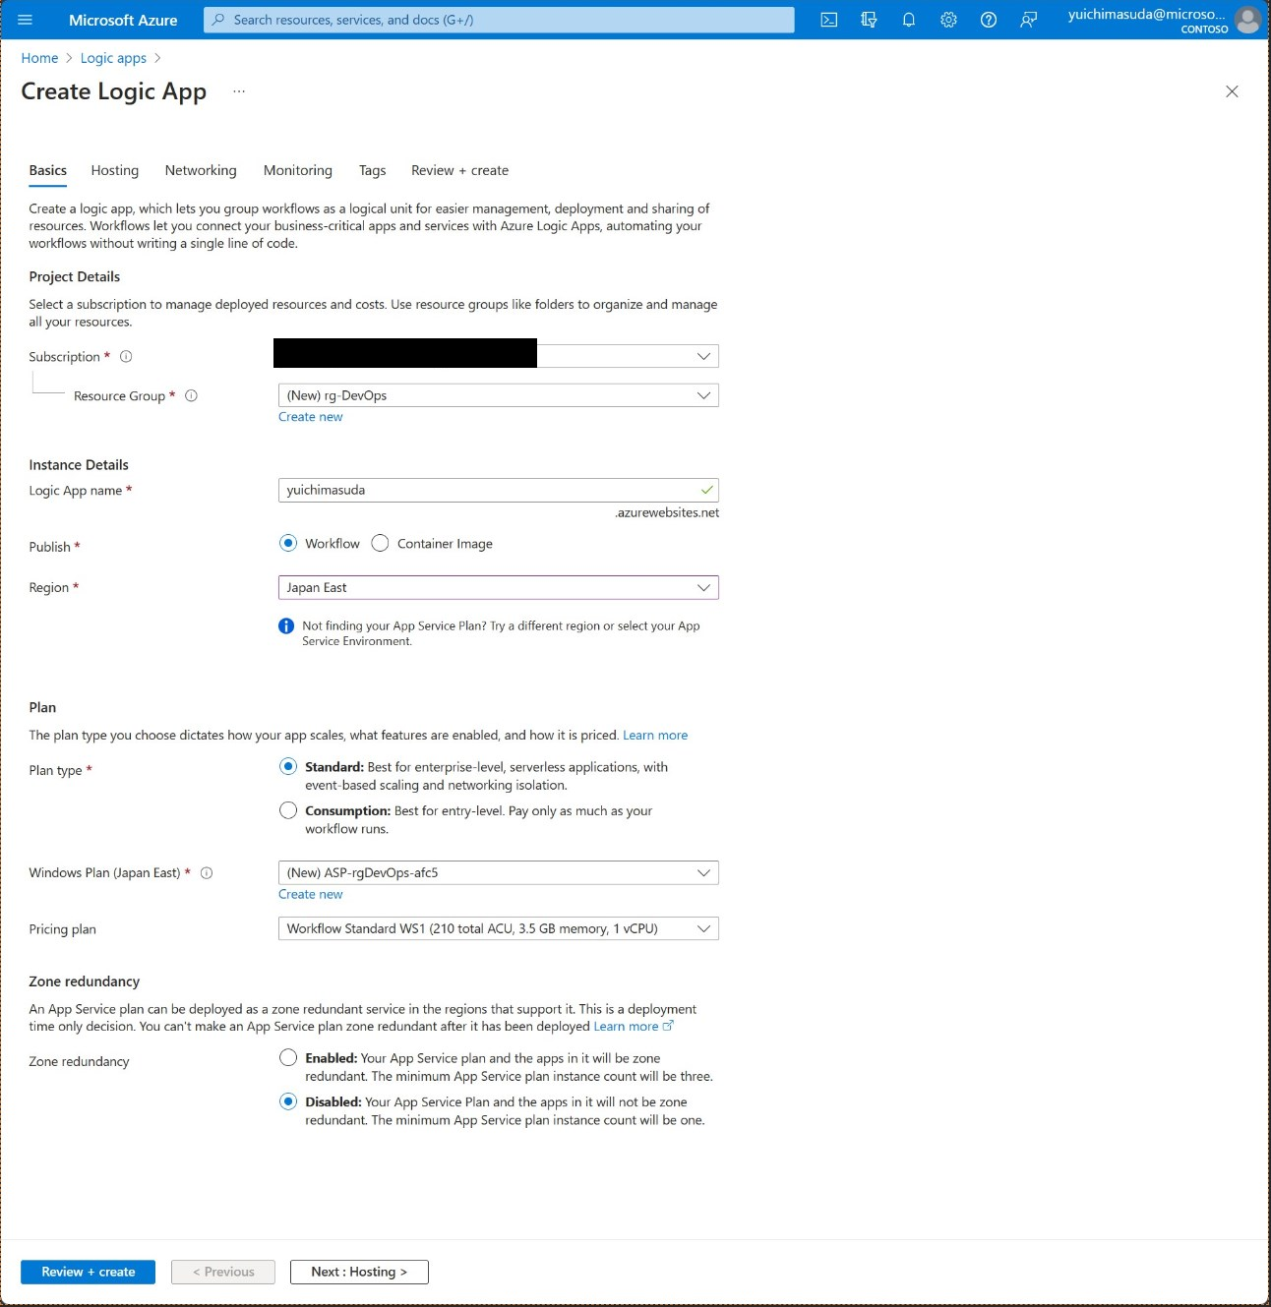The image size is (1271, 1307).
Task: Click the Previous button
Action: click(x=223, y=1272)
